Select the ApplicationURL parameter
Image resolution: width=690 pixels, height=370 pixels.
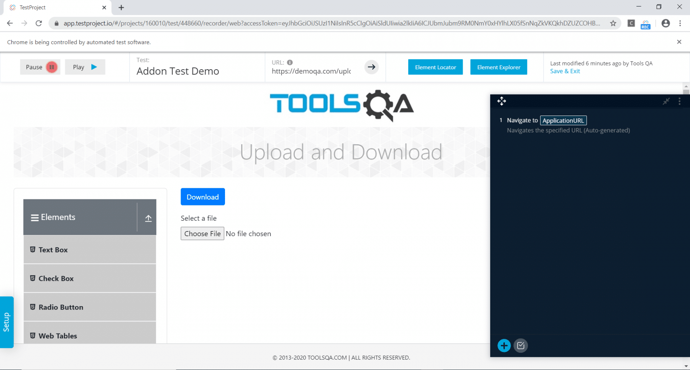point(563,121)
